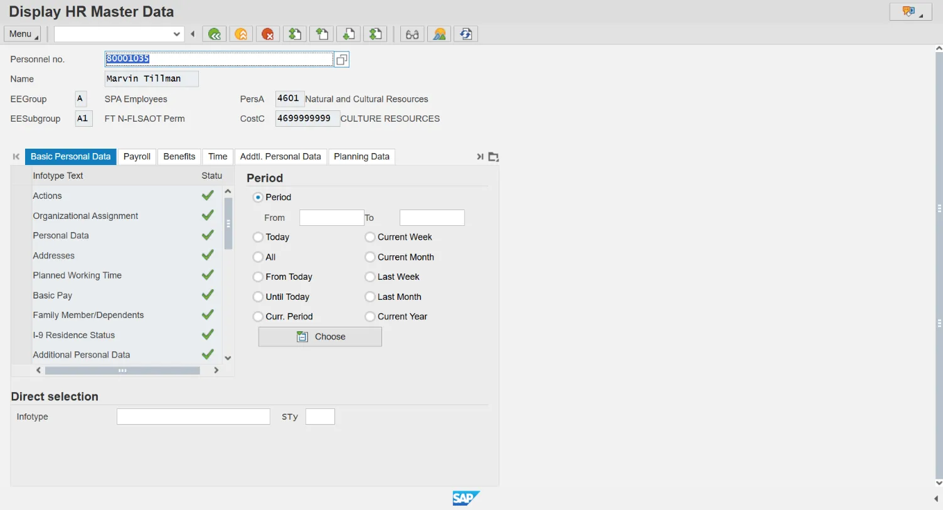Open search help beside Personnel no. field
This screenshot has height=510, width=943.
[x=342, y=60]
